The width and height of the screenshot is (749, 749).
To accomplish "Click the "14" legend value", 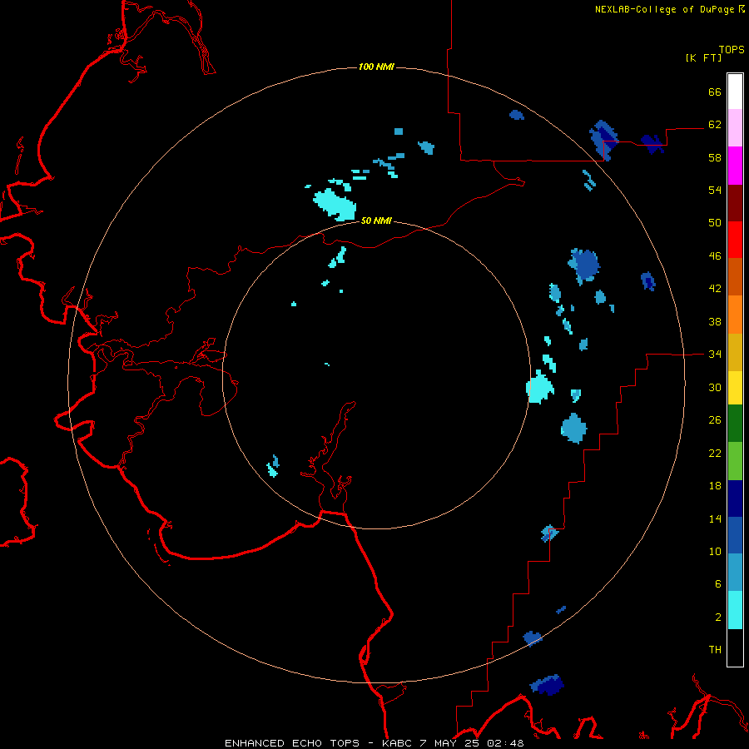I will click(715, 518).
